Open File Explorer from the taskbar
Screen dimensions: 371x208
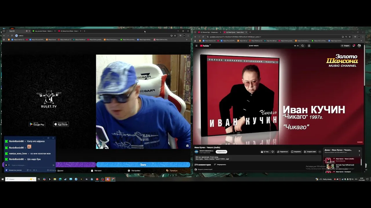coord(55,179)
